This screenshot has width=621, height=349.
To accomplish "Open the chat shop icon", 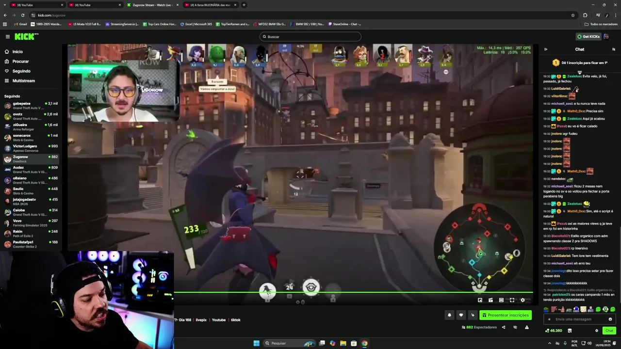I will point(570,331).
